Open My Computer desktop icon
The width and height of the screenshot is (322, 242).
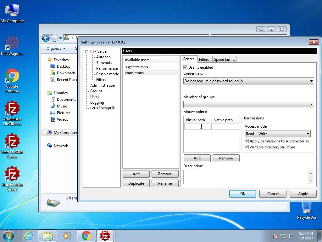pos(12,13)
